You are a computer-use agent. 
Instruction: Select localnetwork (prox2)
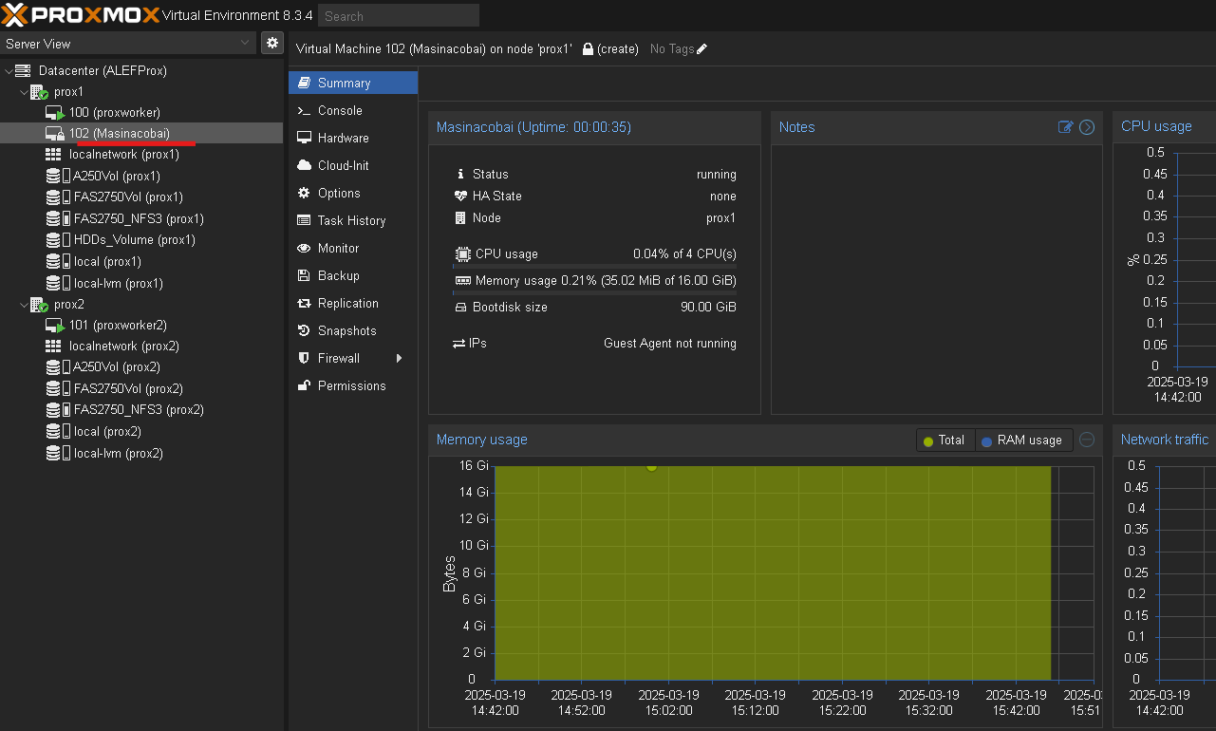[124, 347]
